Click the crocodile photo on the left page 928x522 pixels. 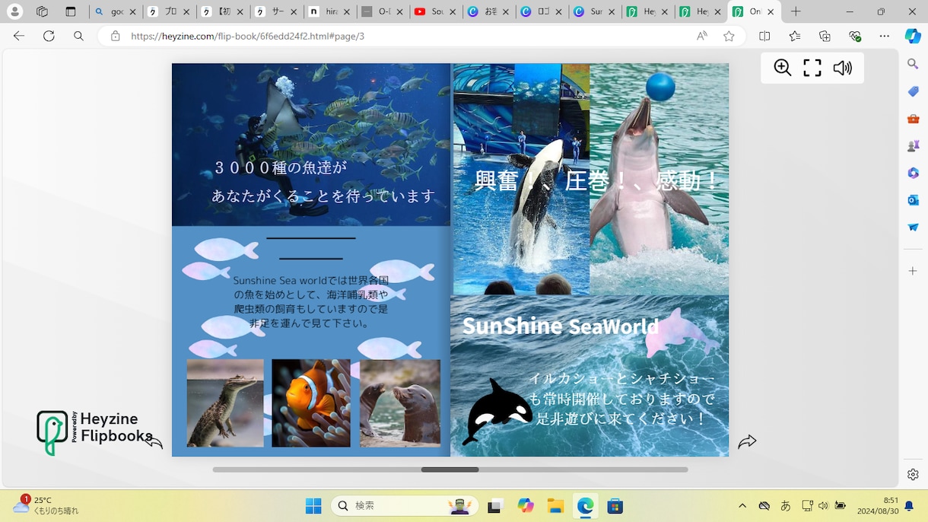point(225,403)
